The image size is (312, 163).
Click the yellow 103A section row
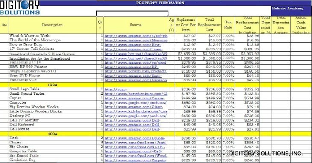click(x=156, y=134)
